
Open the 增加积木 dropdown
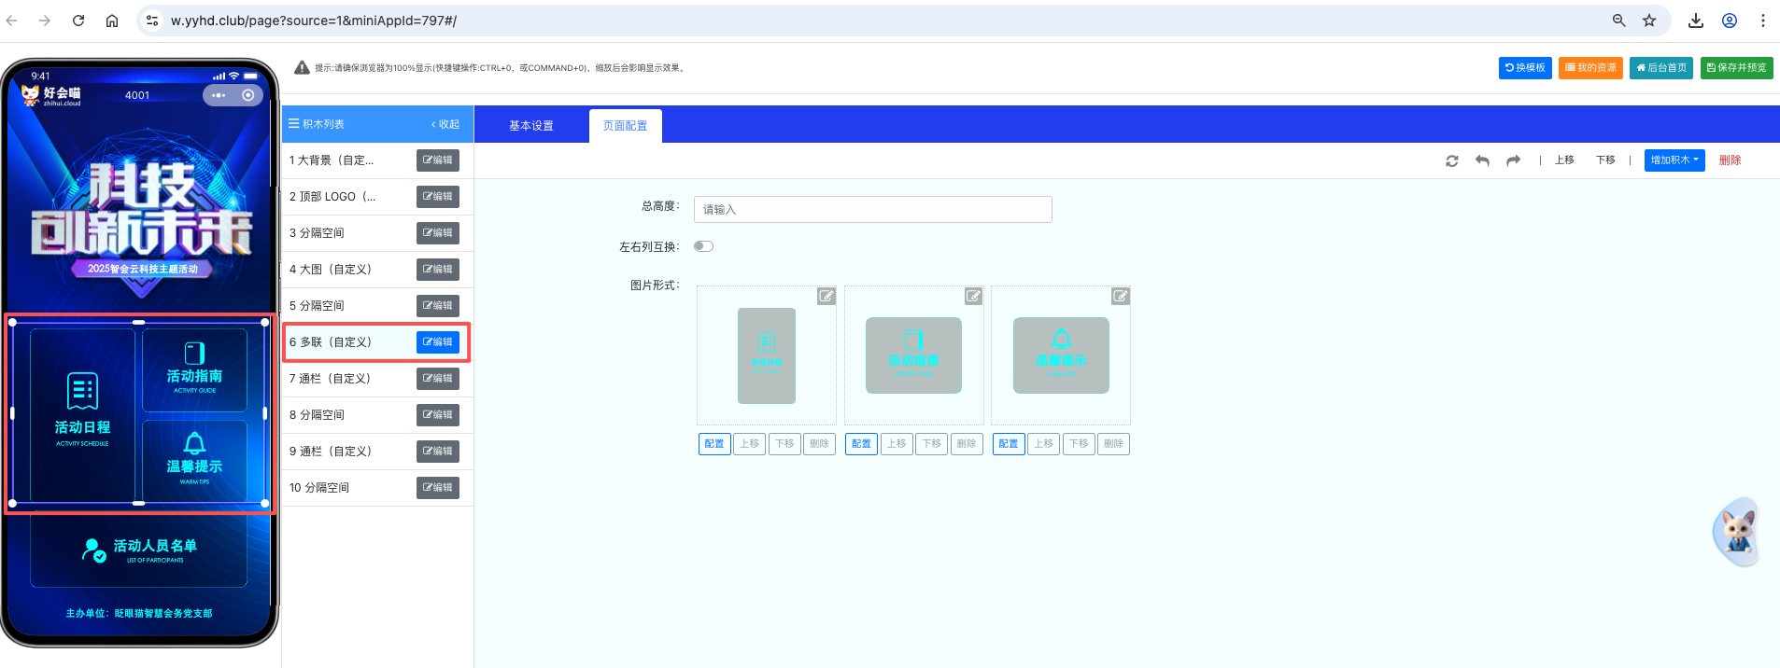tap(1674, 160)
